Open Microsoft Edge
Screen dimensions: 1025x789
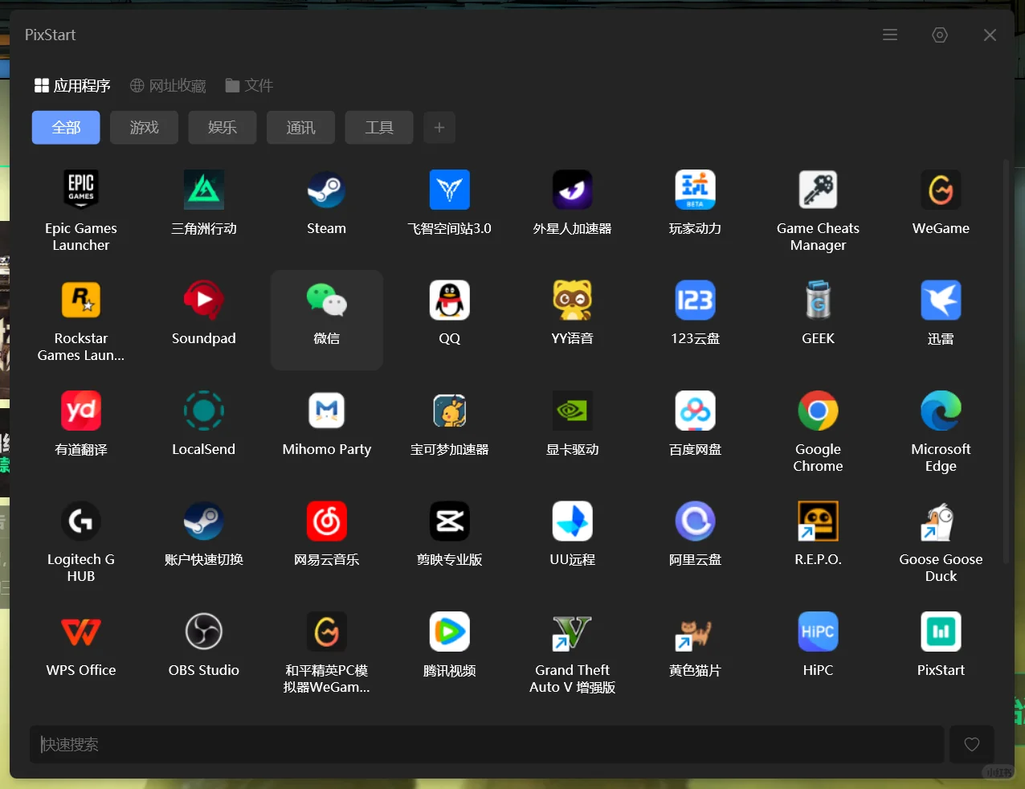point(940,422)
